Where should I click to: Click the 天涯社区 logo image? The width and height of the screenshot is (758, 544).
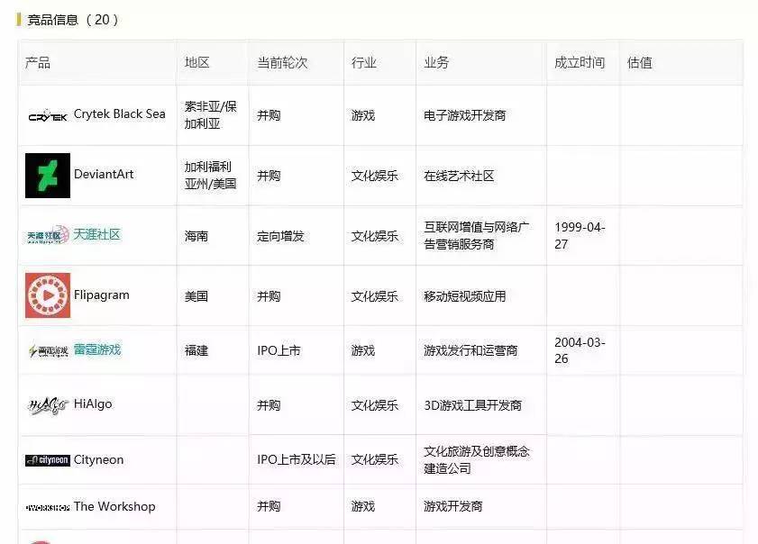pyautogui.click(x=48, y=235)
